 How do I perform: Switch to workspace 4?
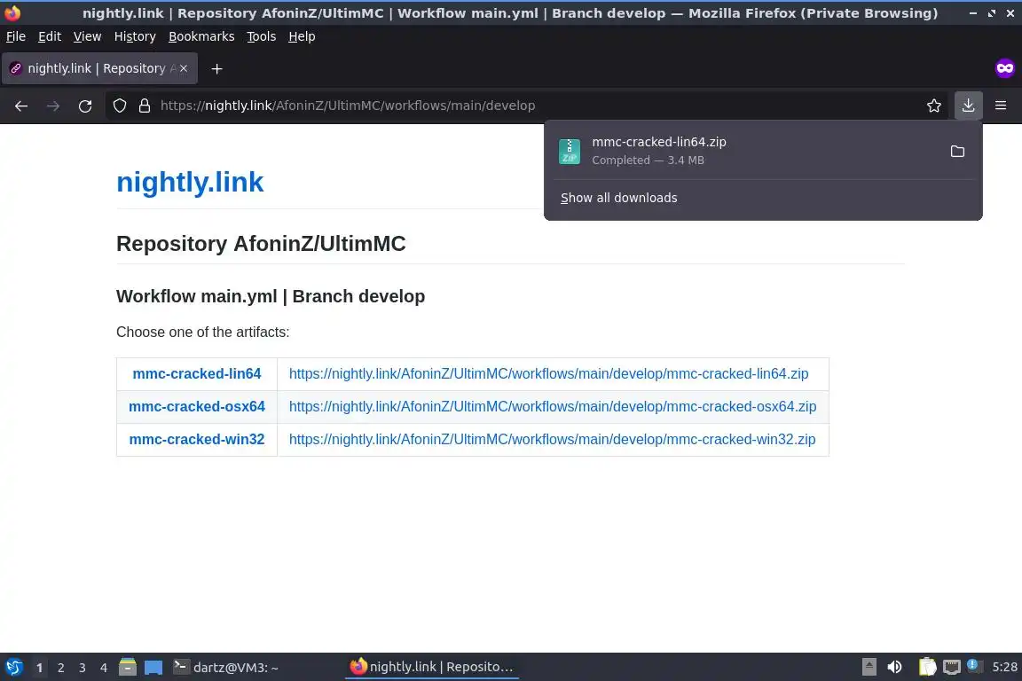pyautogui.click(x=104, y=668)
